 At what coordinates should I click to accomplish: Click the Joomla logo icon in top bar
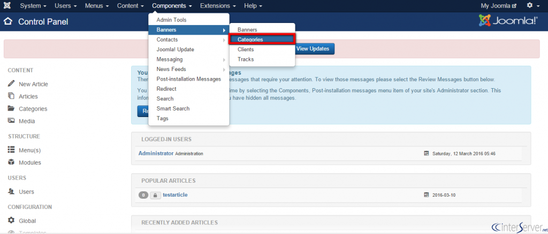tap(7, 6)
